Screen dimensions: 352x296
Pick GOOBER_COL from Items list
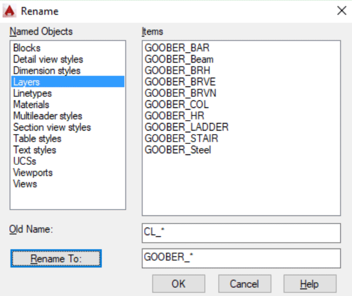point(177,104)
